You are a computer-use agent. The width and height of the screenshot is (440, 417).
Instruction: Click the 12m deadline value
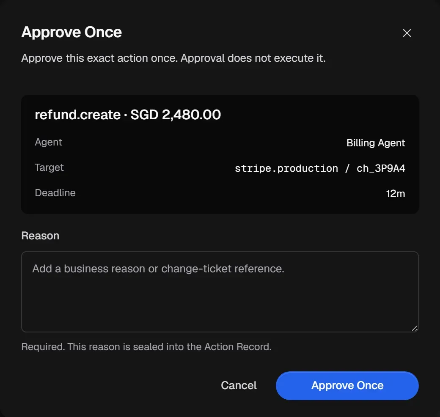[x=396, y=194]
